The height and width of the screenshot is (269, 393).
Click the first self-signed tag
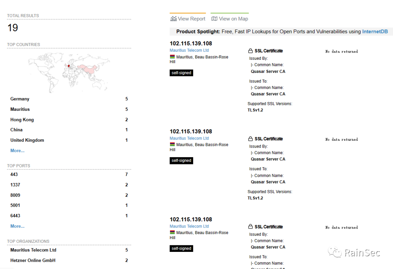(x=181, y=73)
